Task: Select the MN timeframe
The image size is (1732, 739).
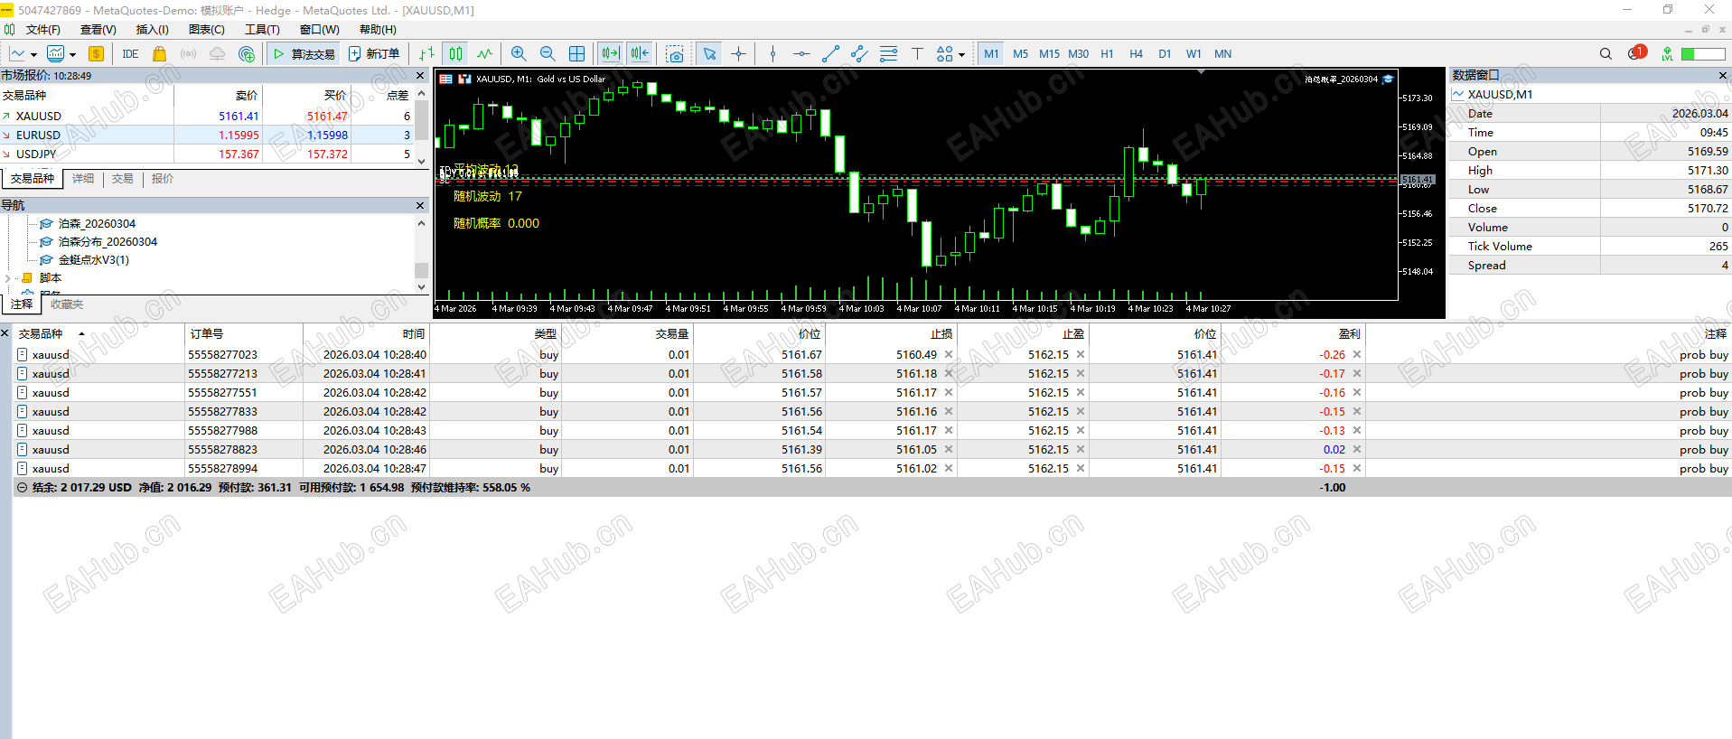Action: click(1222, 54)
